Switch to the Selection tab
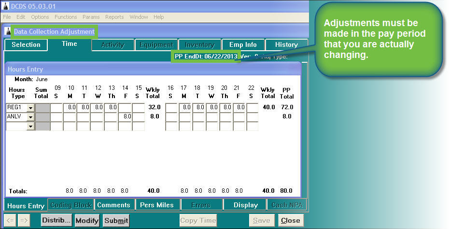Image resolution: width=449 pixels, height=229 pixels. point(26,45)
